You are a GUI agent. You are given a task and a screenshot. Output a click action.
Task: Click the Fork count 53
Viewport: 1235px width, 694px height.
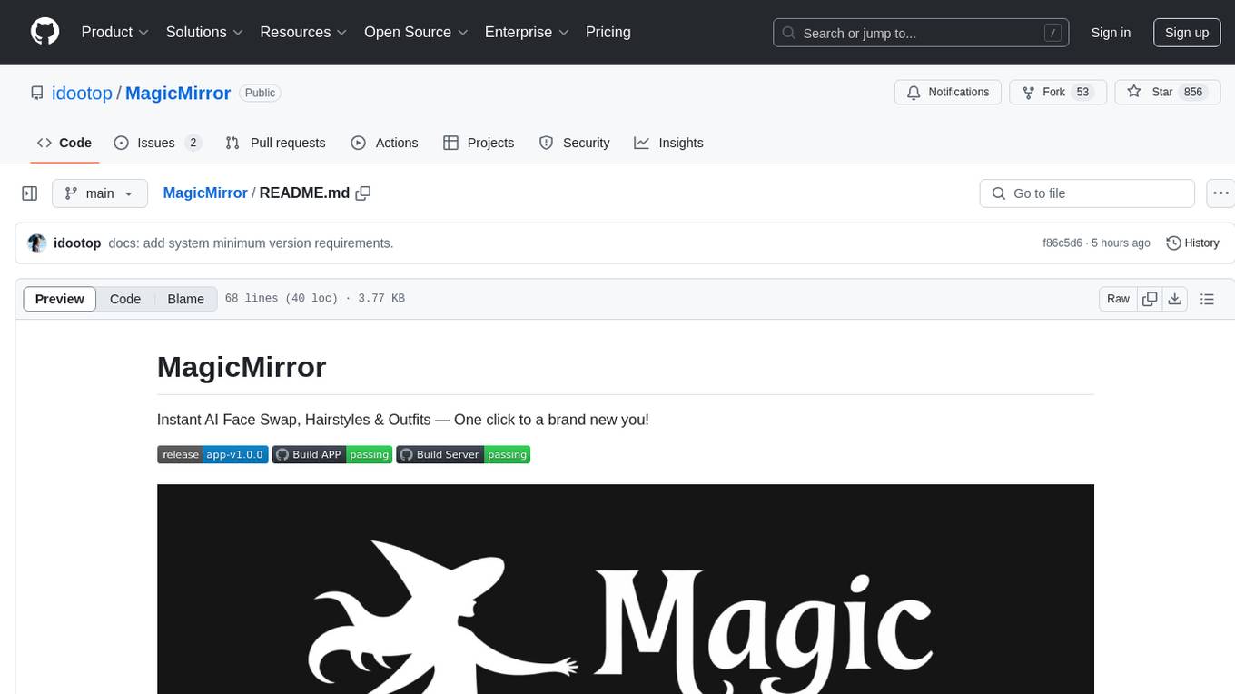[x=1082, y=93]
